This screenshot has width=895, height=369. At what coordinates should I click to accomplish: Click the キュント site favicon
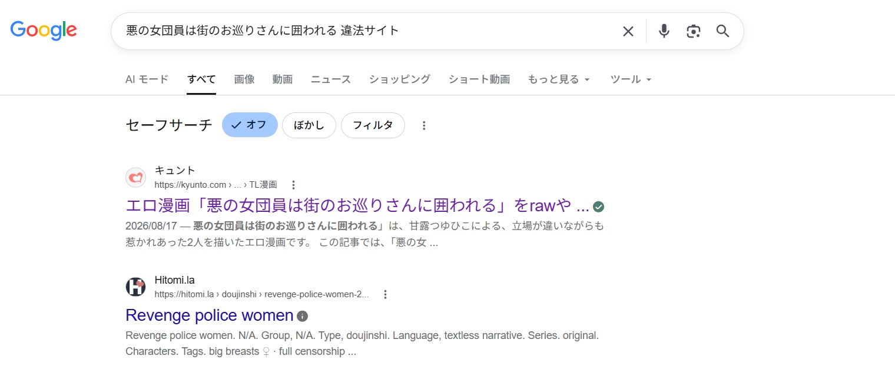135,177
